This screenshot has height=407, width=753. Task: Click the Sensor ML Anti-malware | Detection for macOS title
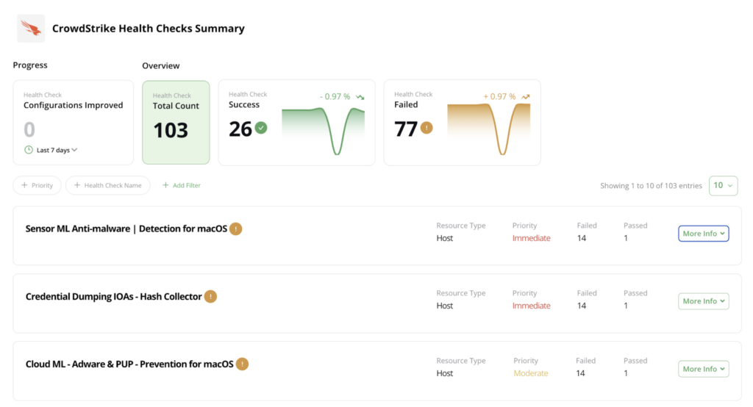(126, 229)
